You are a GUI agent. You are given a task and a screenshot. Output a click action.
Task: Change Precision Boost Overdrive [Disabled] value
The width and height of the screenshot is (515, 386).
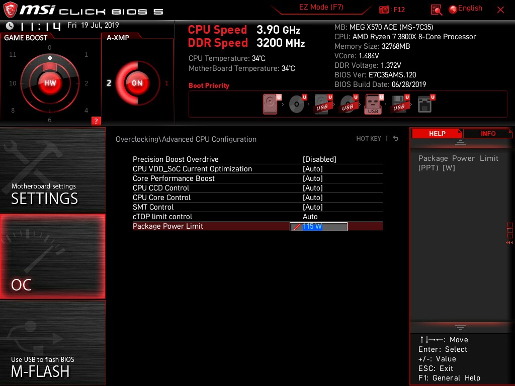[319, 159]
